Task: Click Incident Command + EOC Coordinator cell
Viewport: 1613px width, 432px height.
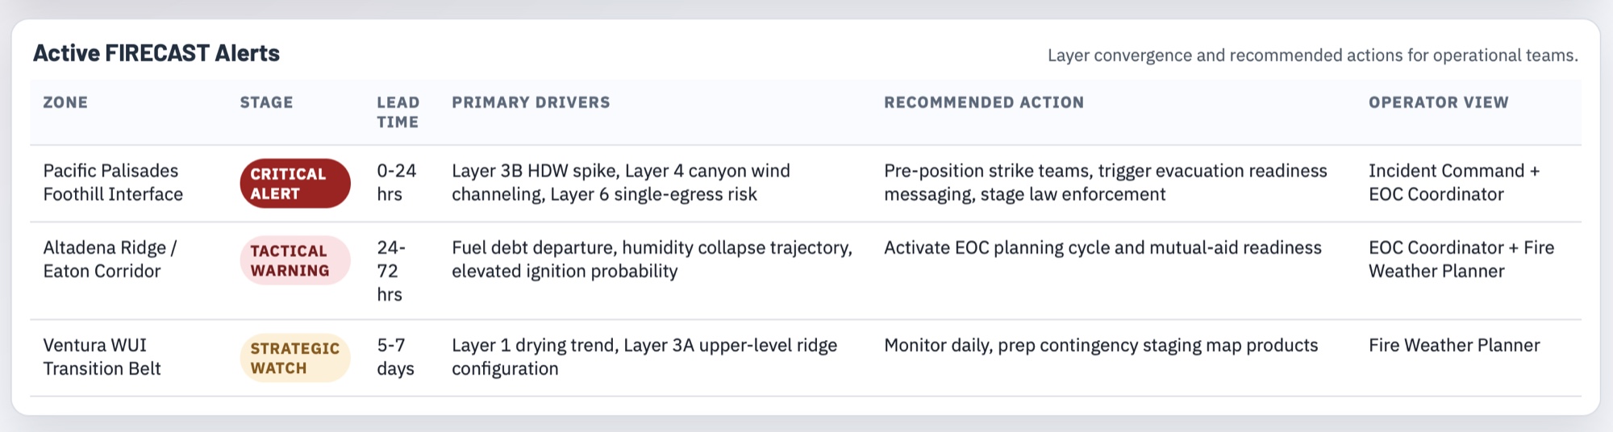Action: (x=1453, y=182)
